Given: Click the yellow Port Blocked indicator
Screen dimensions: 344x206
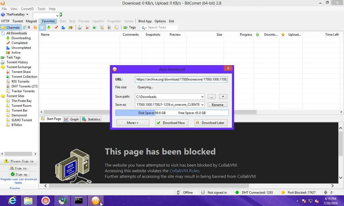Looking at the screenshot, I should [x=283, y=192].
